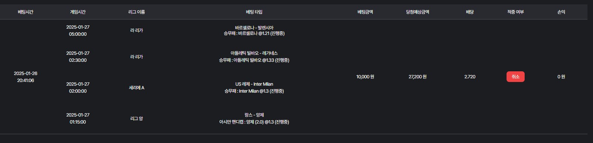This screenshot has height=143, width=593.
Task: Click the 리그 이름 column header
Action: (x=136, y=12)
